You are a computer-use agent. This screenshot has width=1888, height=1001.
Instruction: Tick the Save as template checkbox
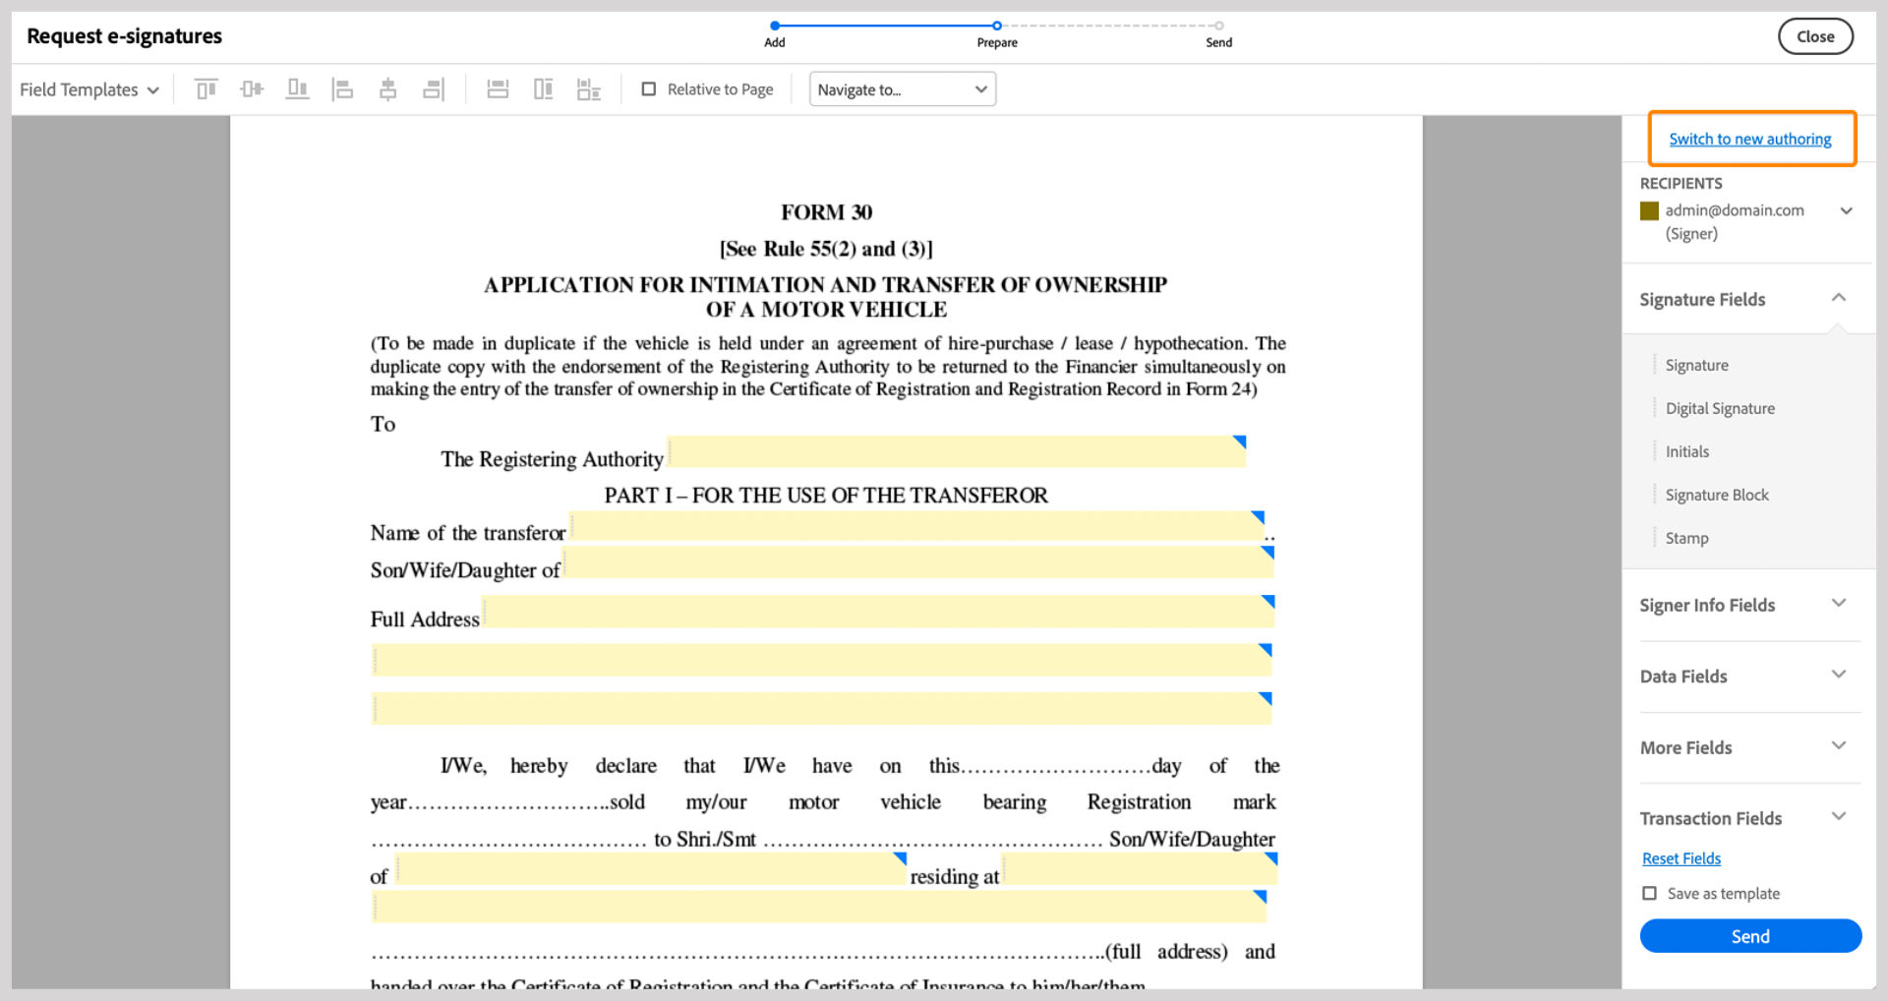[x=1650, y=894]
